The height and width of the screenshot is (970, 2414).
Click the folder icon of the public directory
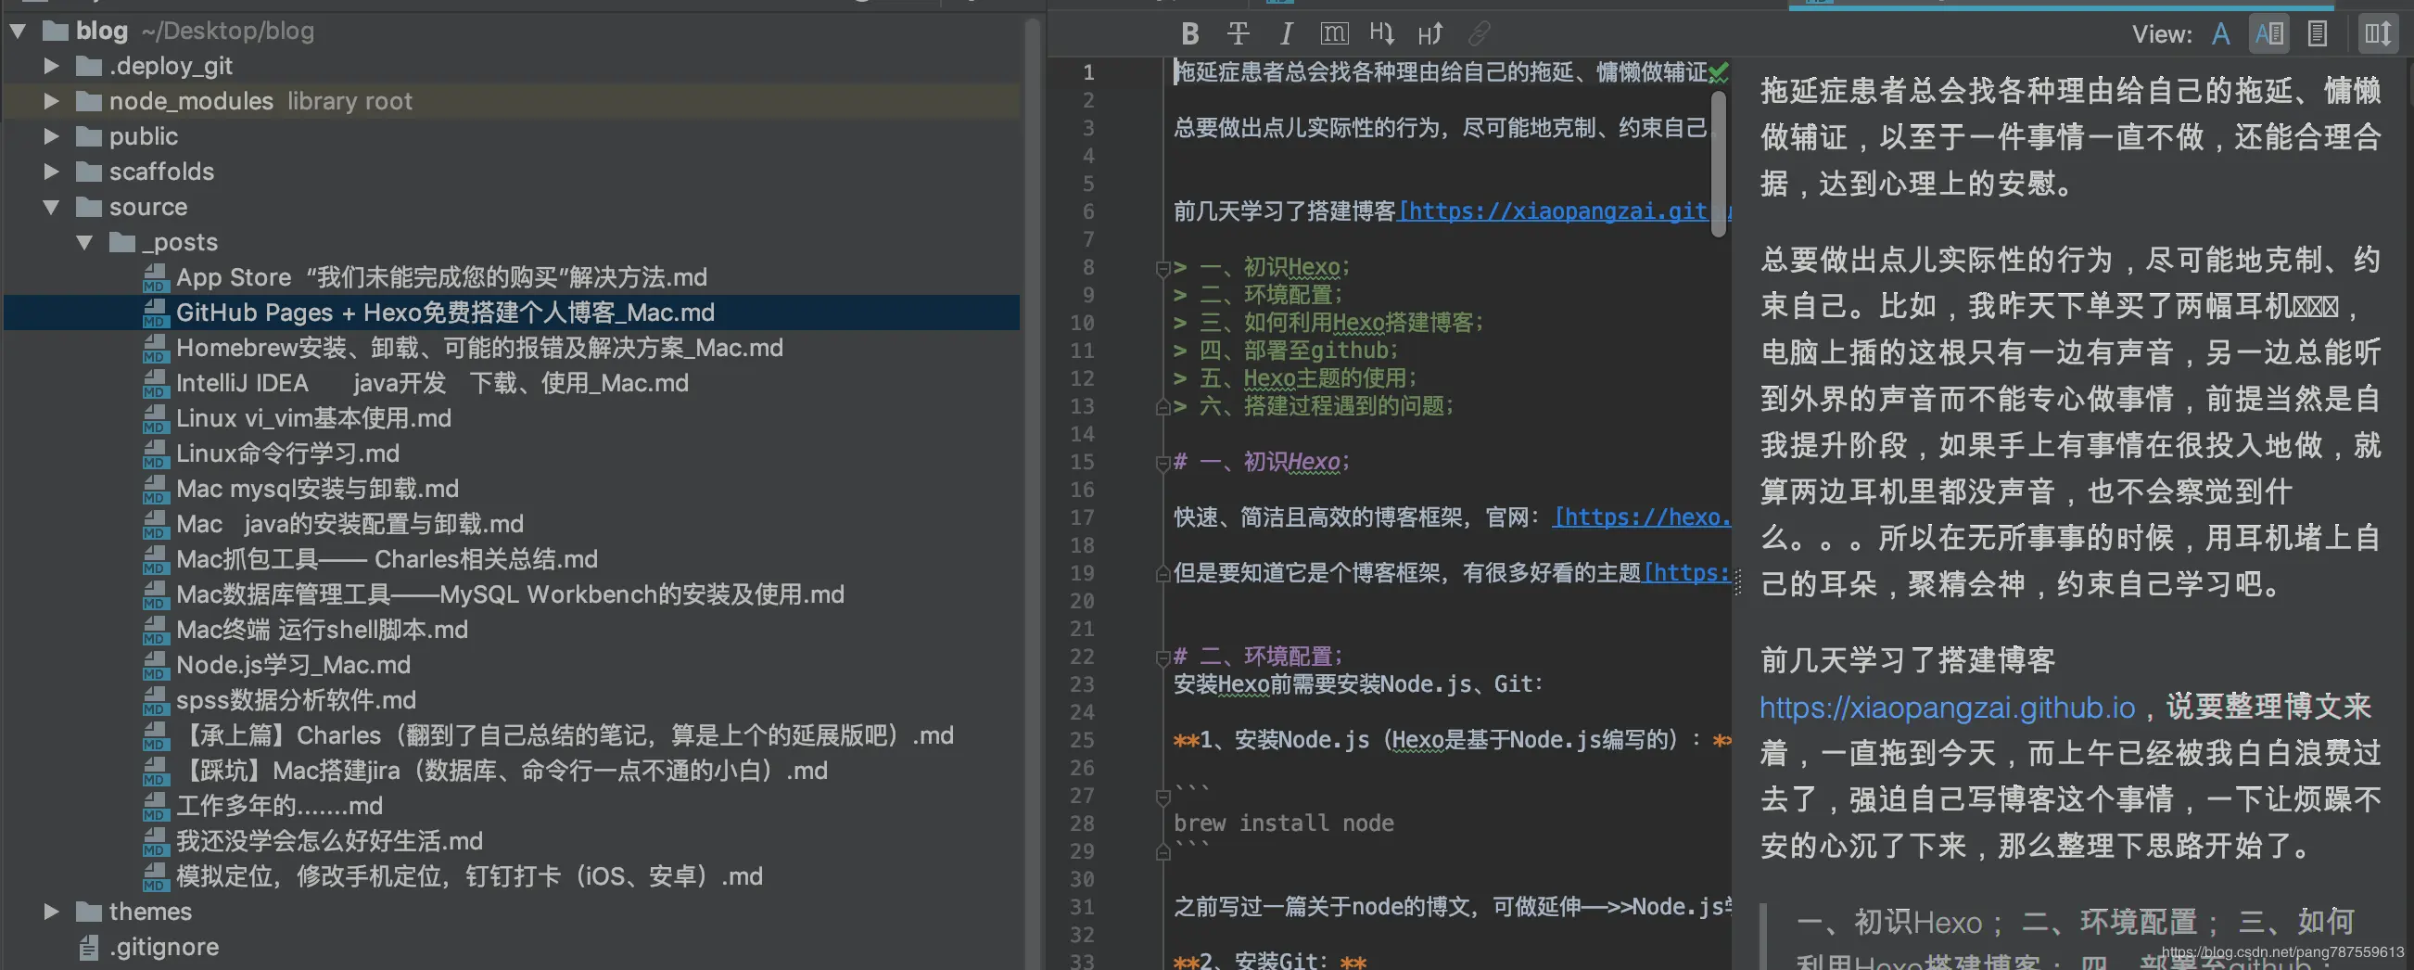point(89,137)
